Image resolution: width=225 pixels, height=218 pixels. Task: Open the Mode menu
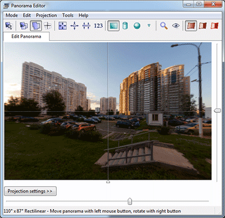pyautogui.click(x=12, y=15)
